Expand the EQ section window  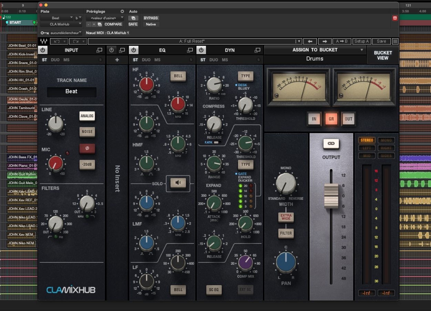(x=190, y=50)
